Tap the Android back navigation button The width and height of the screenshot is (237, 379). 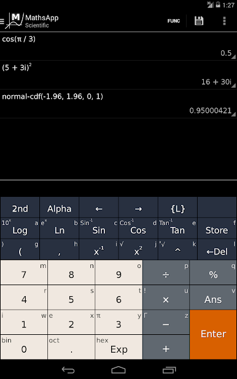tap(68, 370)
